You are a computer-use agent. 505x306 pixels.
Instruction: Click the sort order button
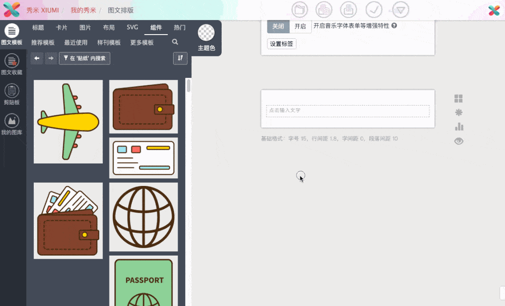point(180,58)
